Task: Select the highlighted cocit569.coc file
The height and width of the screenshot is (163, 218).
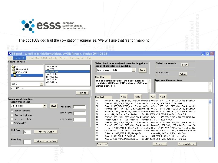Action: tap(68, 72)
